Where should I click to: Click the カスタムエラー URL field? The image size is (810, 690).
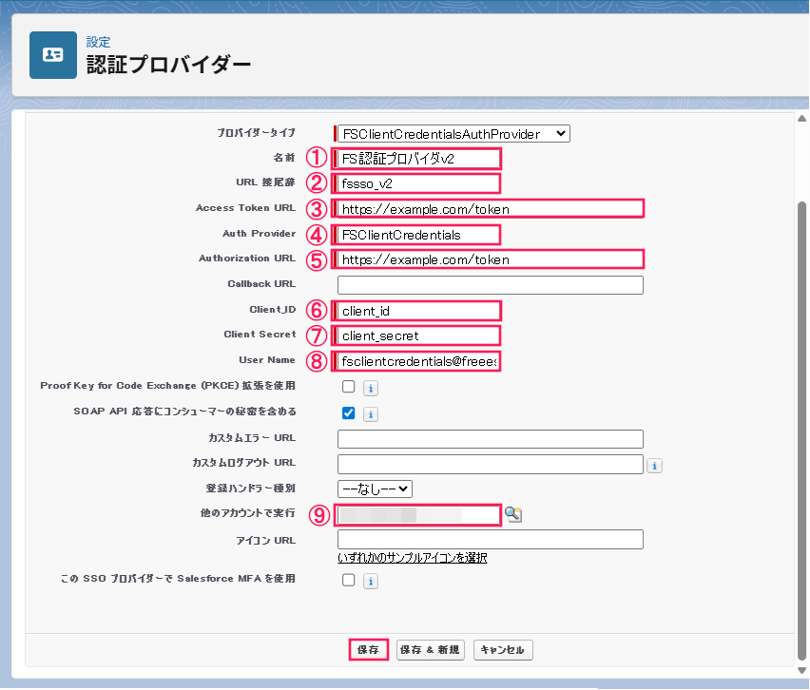click(491, 439)
